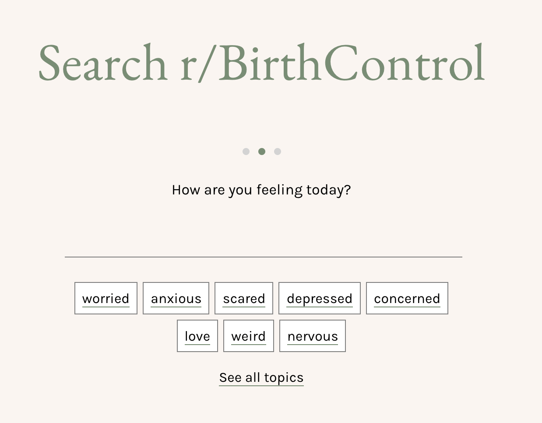
Task: Select the active middle carousel dot
Action: (262, 152)
